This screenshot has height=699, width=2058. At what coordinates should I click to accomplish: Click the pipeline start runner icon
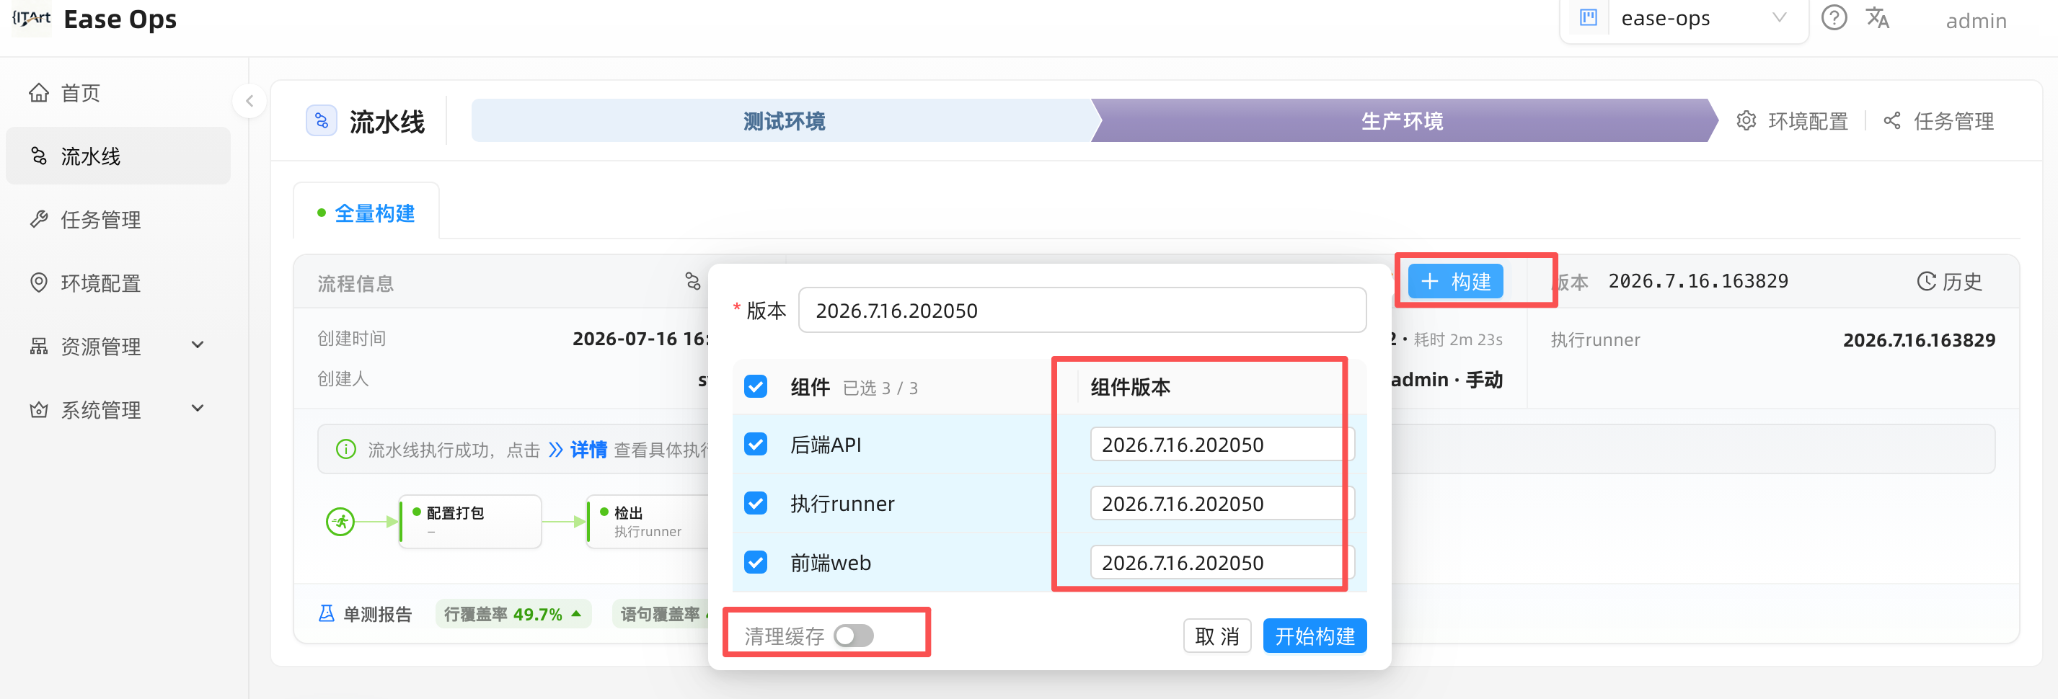[x=340, y=522]
